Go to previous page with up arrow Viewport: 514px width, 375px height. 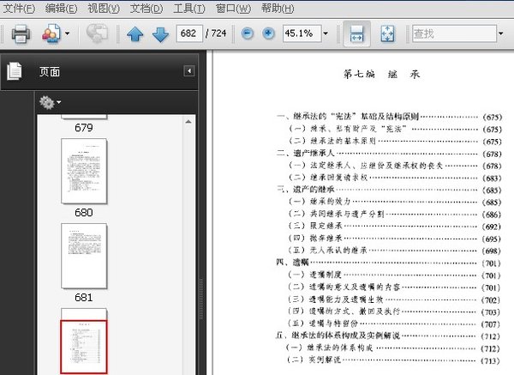point(134,33)
